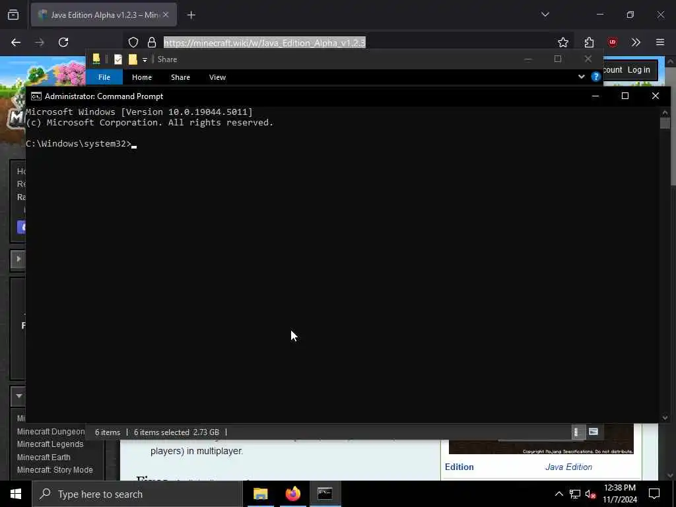Open Firefox View tabs overview icon
The image size is (676, 507).
(x=13, y=15)
